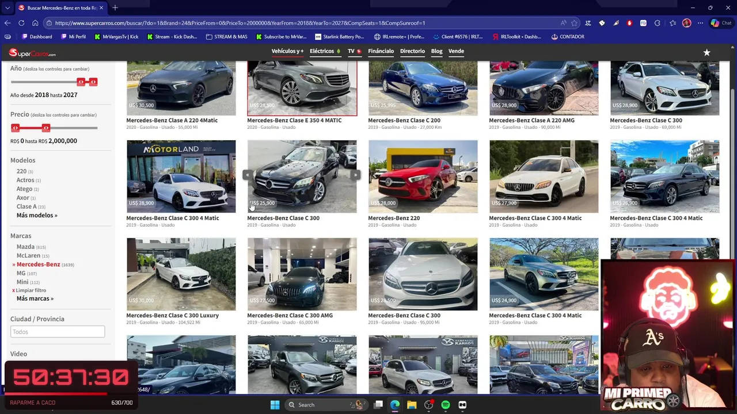Open Windows Start menu
Image resolution: width=737 pixels, height=414 pixels.
coord(275,405)
